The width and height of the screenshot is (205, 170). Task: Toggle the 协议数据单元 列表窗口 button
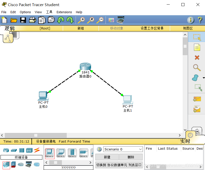tap(119, 165)
